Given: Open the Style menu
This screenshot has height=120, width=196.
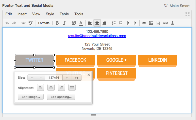Looking at the screenshot, I should pos(50,14).
